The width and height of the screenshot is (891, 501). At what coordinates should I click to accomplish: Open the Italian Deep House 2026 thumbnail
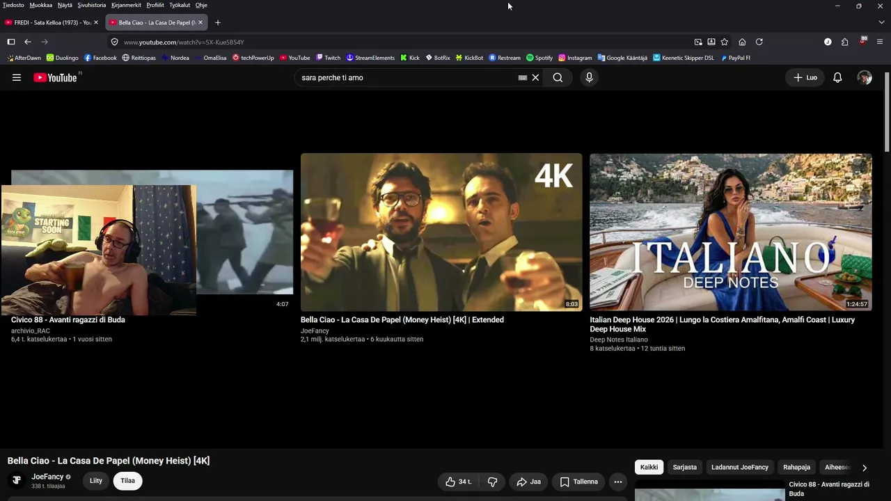pyautogui.click(x=731, y=232)
